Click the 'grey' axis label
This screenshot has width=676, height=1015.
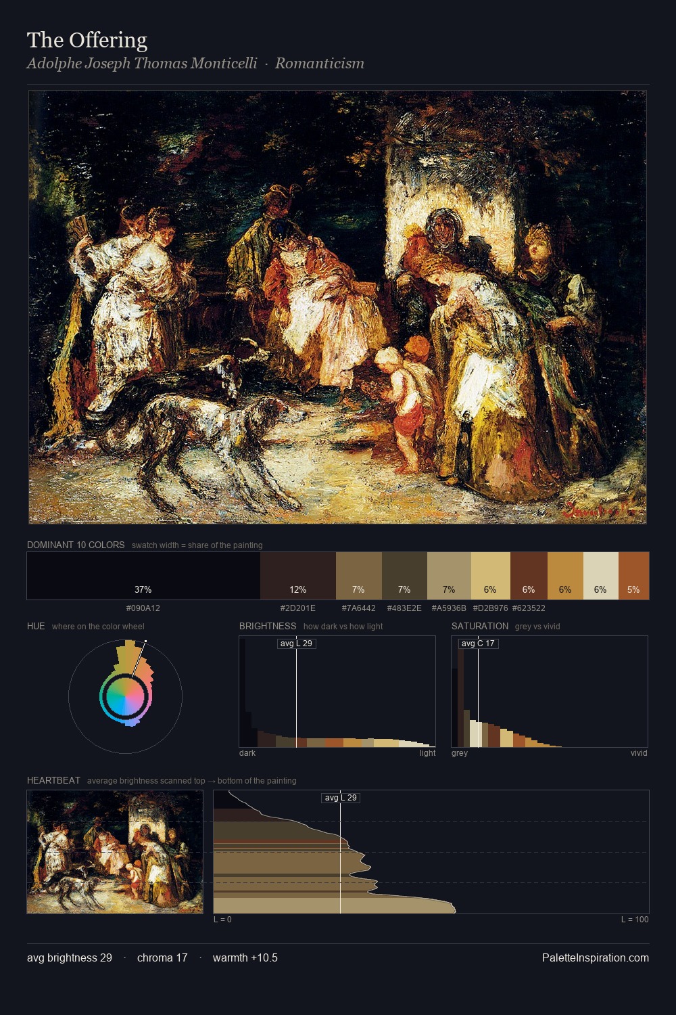pyautogui.click(x=460, y=753)
